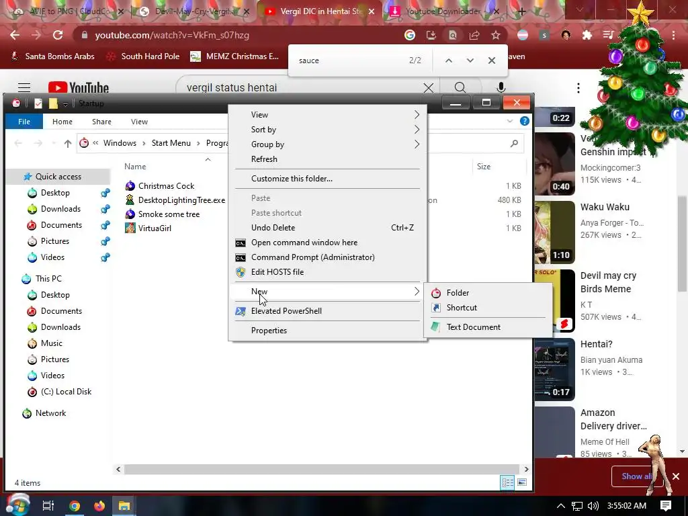
Task: Select Smoke some tree file
Action: [x=169, y=214]
